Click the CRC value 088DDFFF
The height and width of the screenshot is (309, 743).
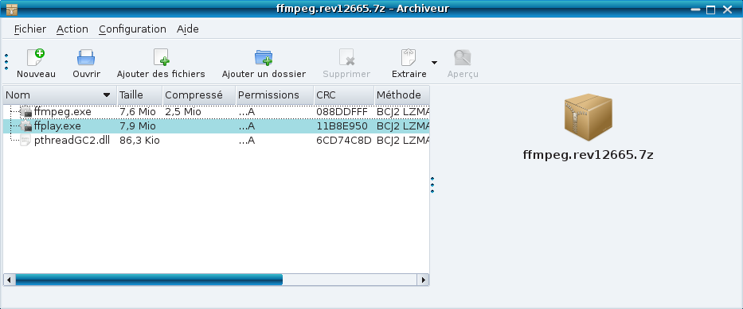[x=342, y=112]
